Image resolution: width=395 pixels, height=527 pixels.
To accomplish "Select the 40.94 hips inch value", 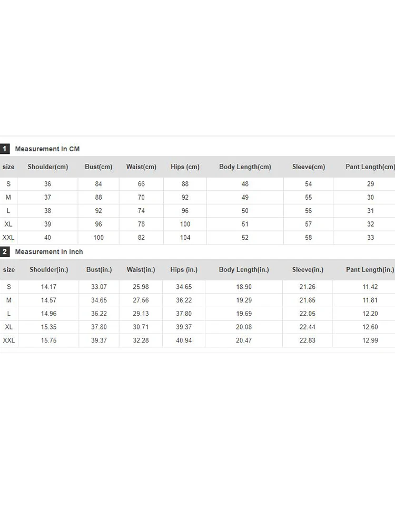I will tap(184, 340).
